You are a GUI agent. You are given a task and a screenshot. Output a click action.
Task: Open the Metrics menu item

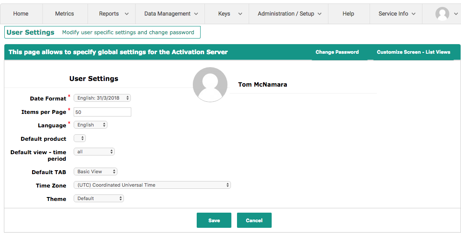[x=65, y=14]
